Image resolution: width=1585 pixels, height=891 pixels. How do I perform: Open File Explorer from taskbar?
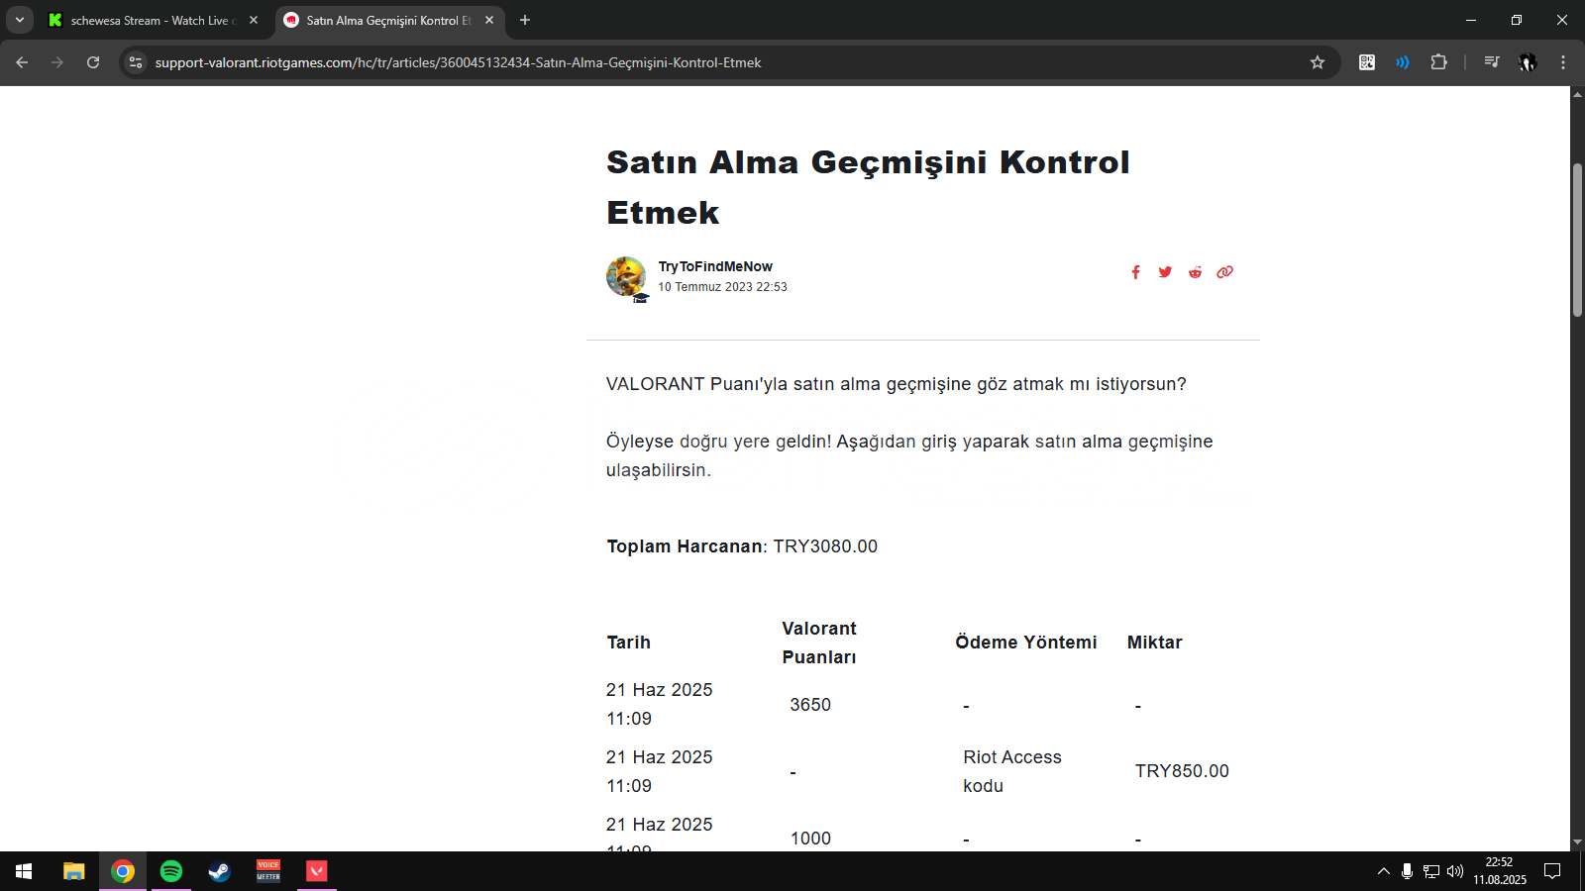tap(74, 871)
